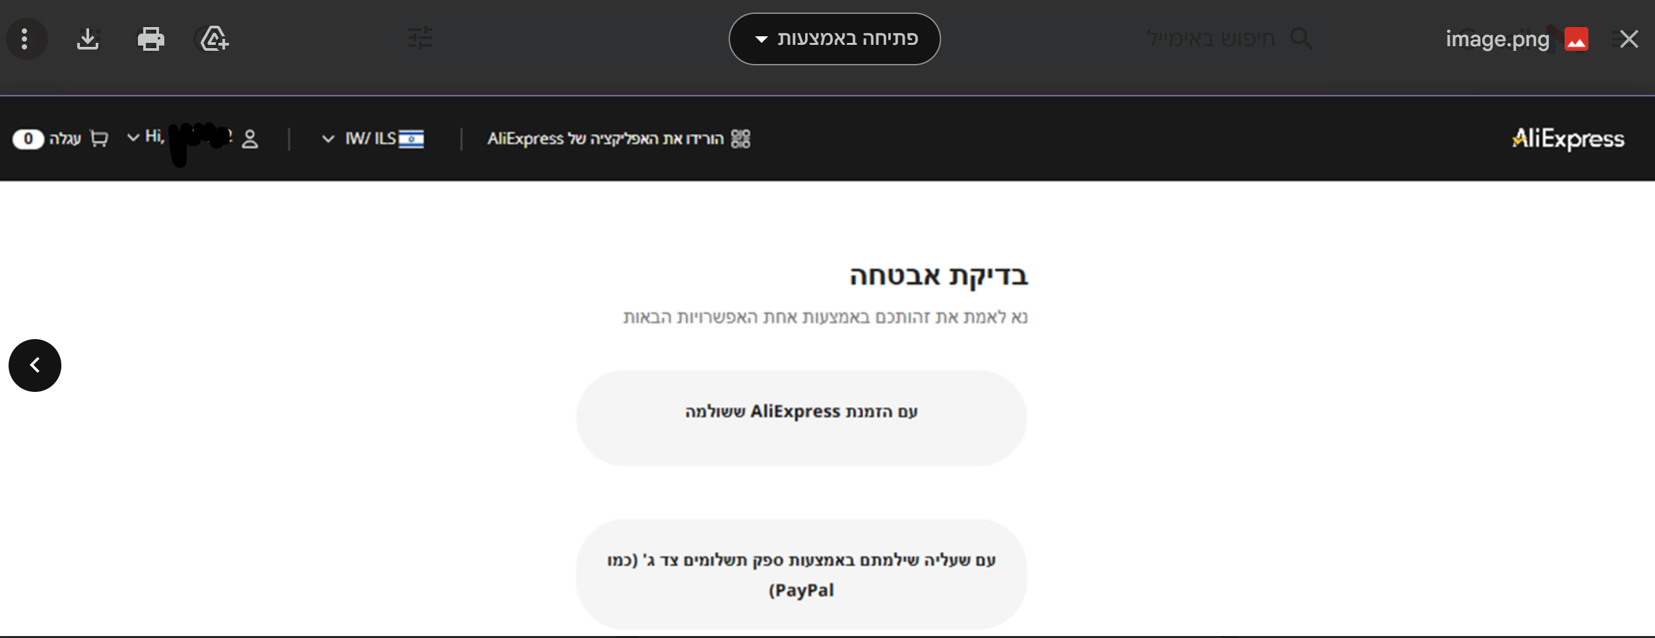Viewport: 1655px width, 638px height.
Task: Click the background filter sliders icon
Action: (x=420, y=38)
